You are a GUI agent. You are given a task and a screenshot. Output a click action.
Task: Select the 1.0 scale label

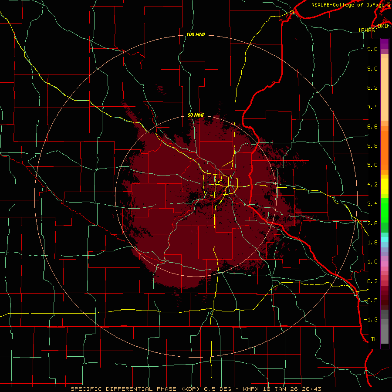click(372, 262)
